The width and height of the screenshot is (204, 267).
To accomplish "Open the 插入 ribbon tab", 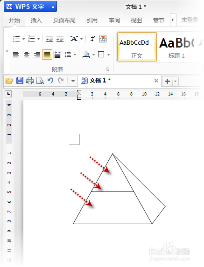I will tap(36, 21).
